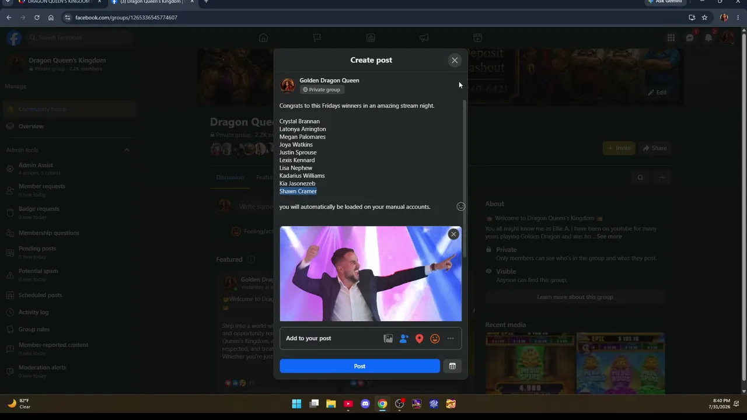Search within the group using magnifier icon
The width and height of the screenshot is (747, 420).
click(640, 177)
